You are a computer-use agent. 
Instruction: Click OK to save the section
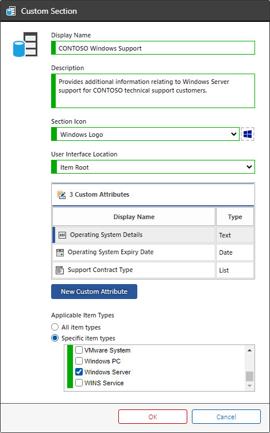(153, 417)
